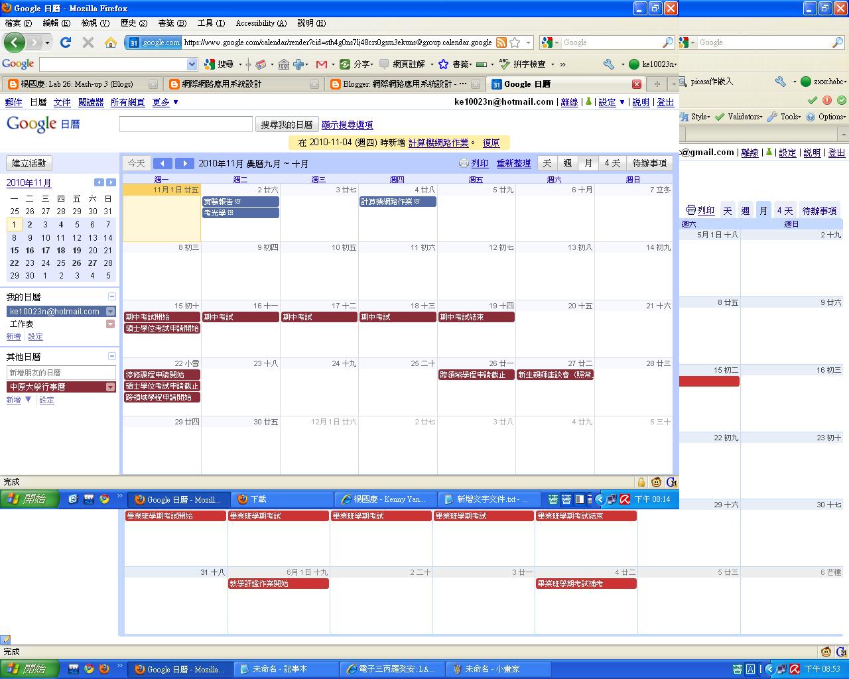Go to next period beside 今天 button
Screen dimensions: 849x679
(x=184, y=163)
